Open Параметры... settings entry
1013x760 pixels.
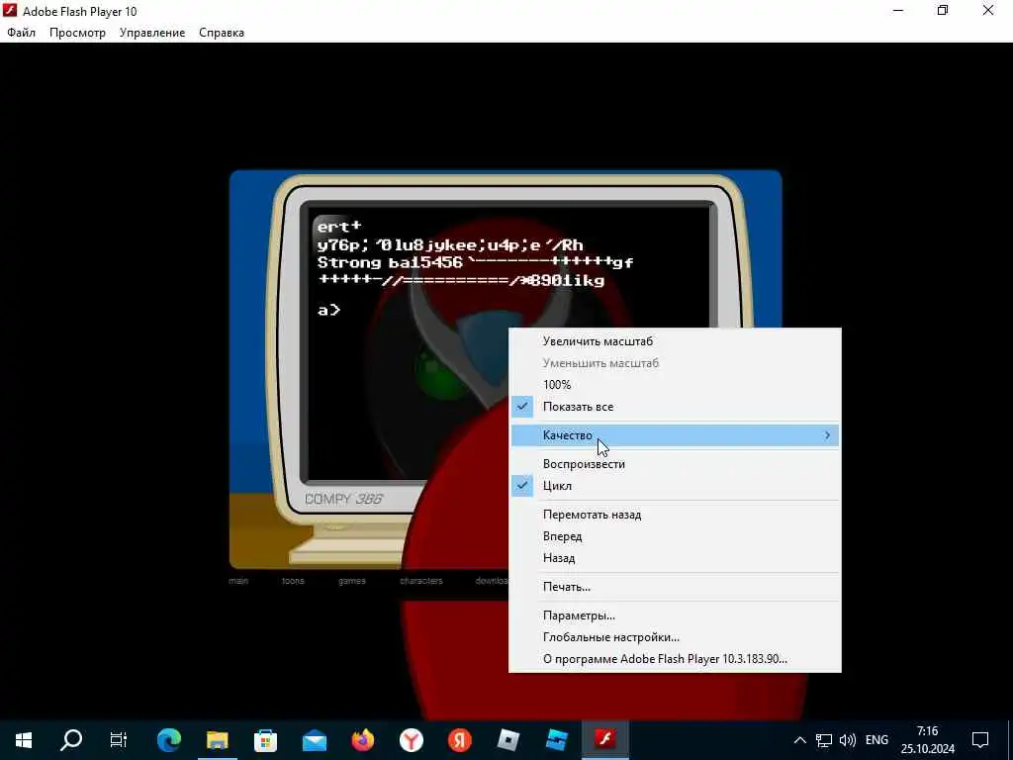pos(675,616)
